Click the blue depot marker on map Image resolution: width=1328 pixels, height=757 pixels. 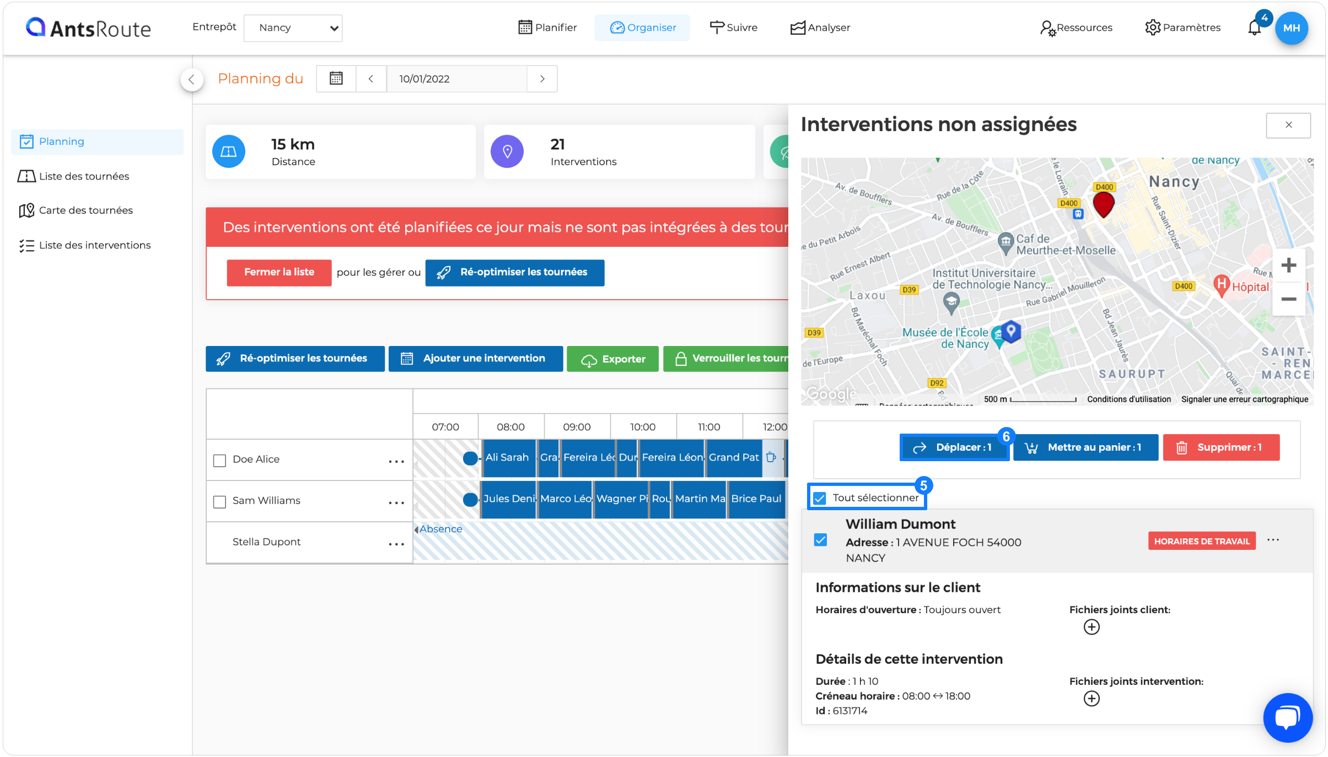[x=1011, y=332]
